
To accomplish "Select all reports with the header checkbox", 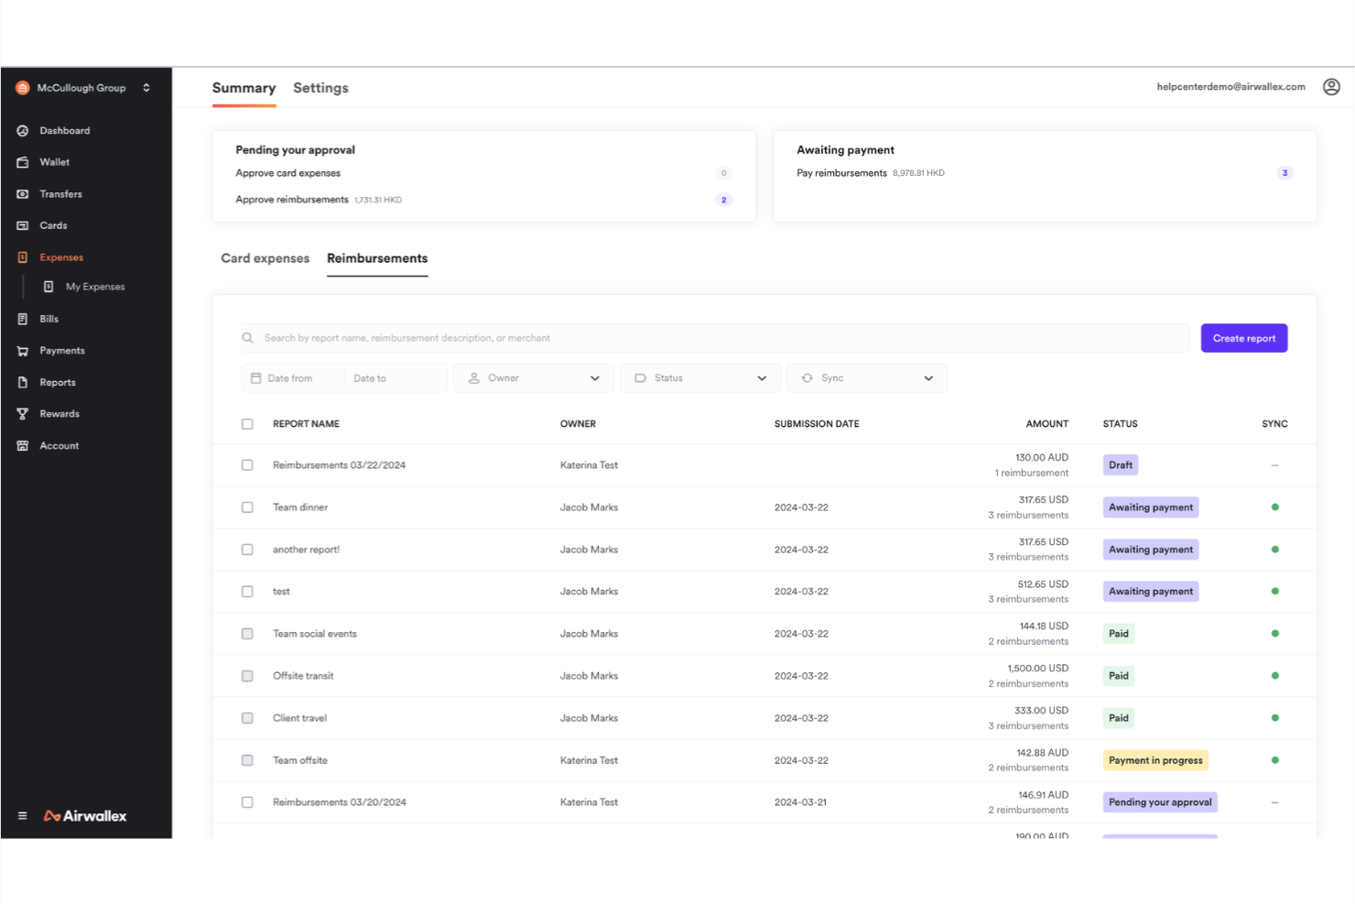I will pos(247,423).
